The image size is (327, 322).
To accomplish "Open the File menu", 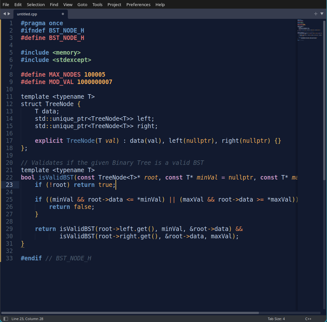I will pyautogui.click(x=6, y=4).
